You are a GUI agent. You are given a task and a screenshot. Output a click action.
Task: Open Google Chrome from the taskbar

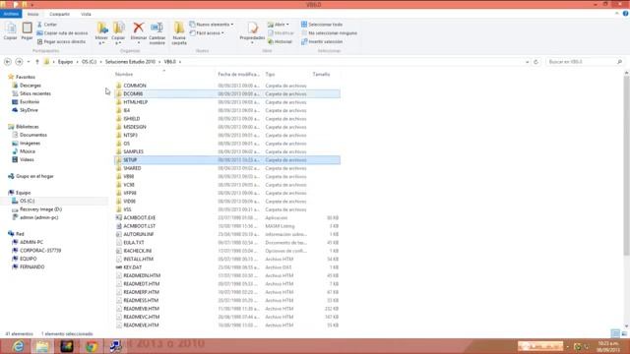[x=92, y=346]
